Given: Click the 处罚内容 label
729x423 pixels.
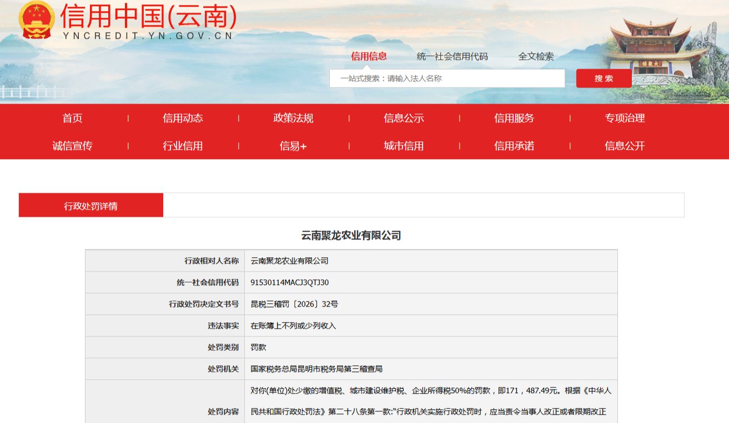Looking at the screenshot, I should tap(223, 411).
